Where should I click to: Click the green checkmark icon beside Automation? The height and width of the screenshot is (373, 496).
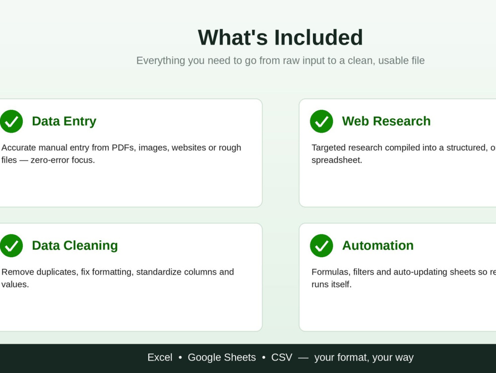tap(321, 246)
